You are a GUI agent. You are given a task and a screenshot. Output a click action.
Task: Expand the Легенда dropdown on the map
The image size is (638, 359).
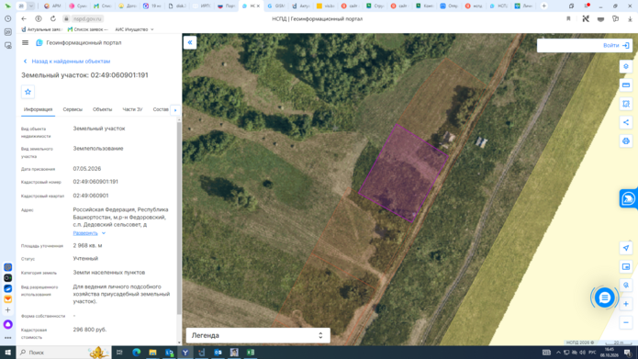point(258,335)
